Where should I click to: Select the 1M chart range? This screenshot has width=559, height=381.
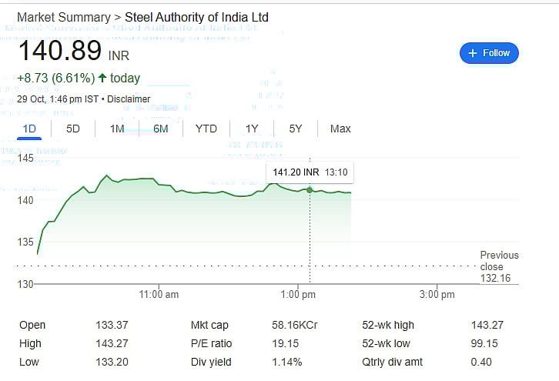coord(117,129)
